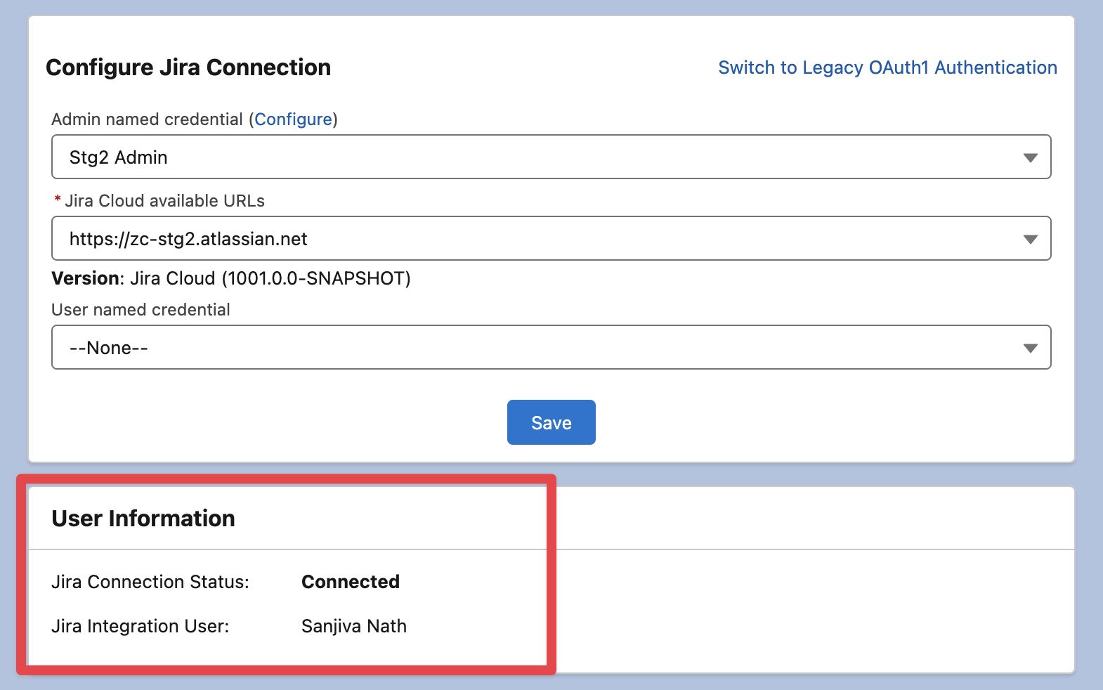
Task: Click the Jira Cloud available URLs label
Action: (x=164, y=201)
